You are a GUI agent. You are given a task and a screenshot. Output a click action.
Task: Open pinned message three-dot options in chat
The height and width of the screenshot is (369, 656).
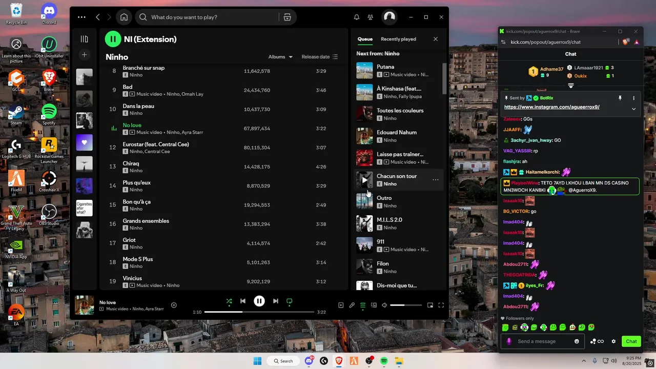click(x=633, y=98)
